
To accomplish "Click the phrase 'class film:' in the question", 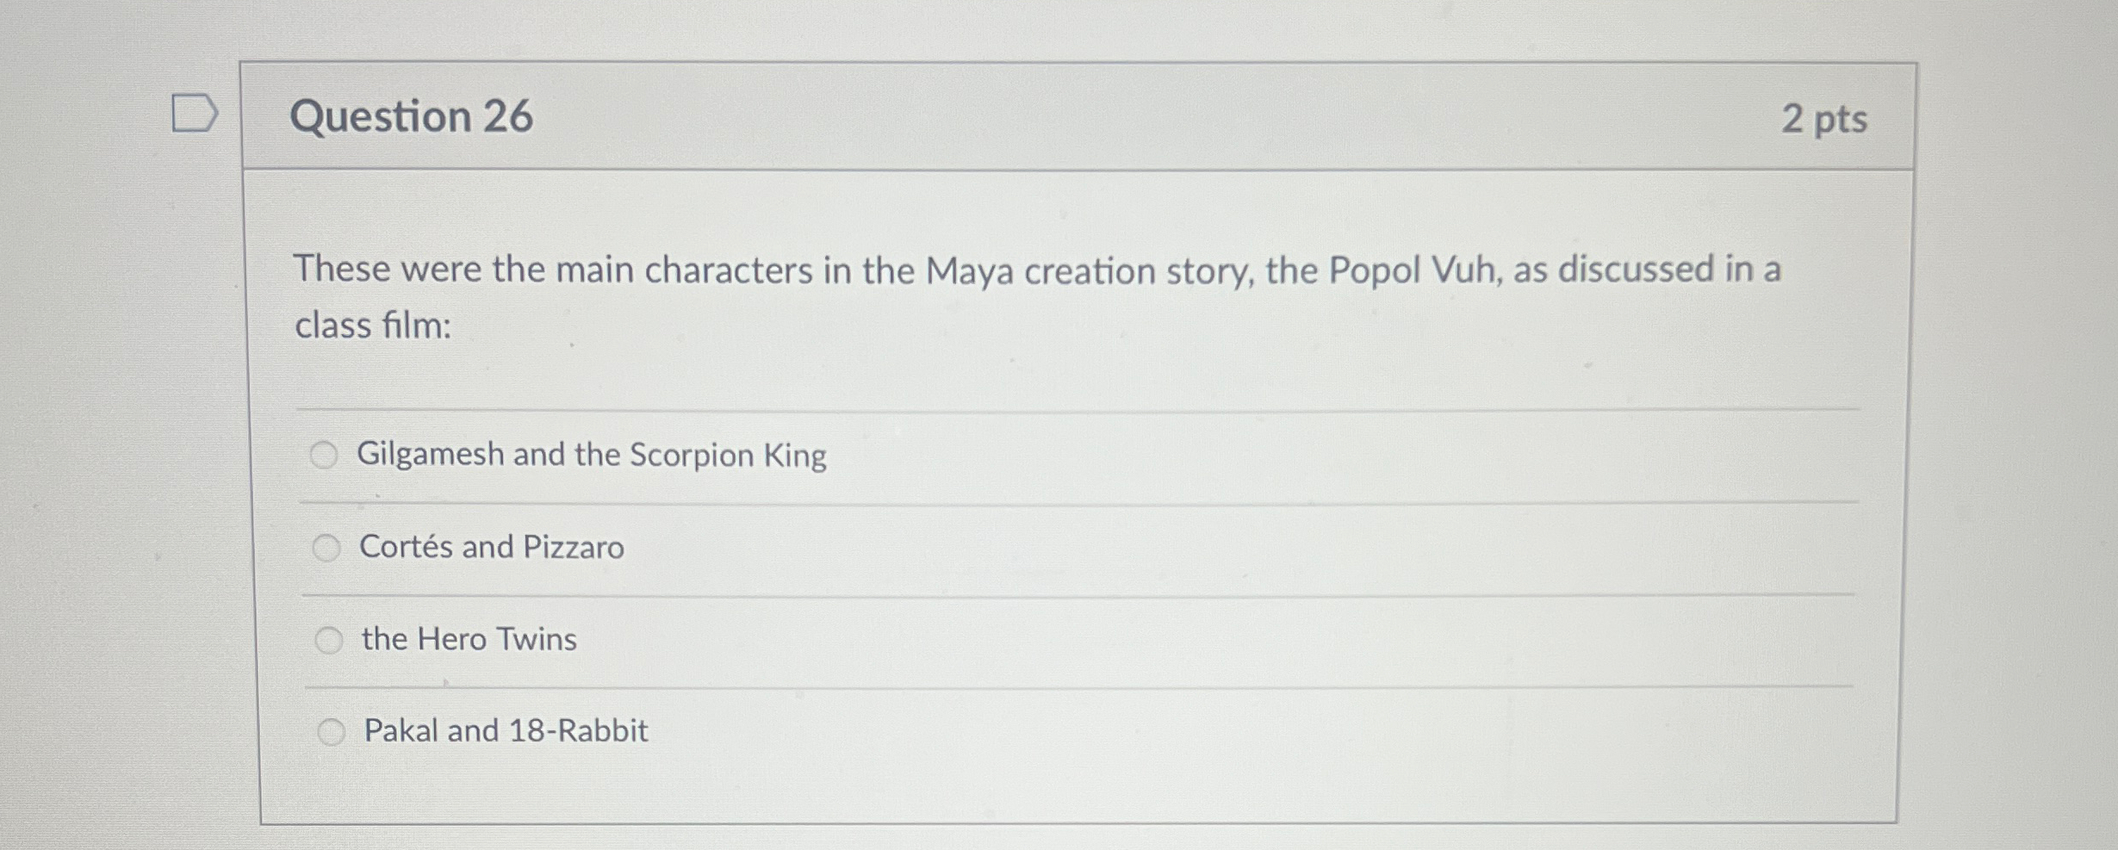I will [372, 326].
